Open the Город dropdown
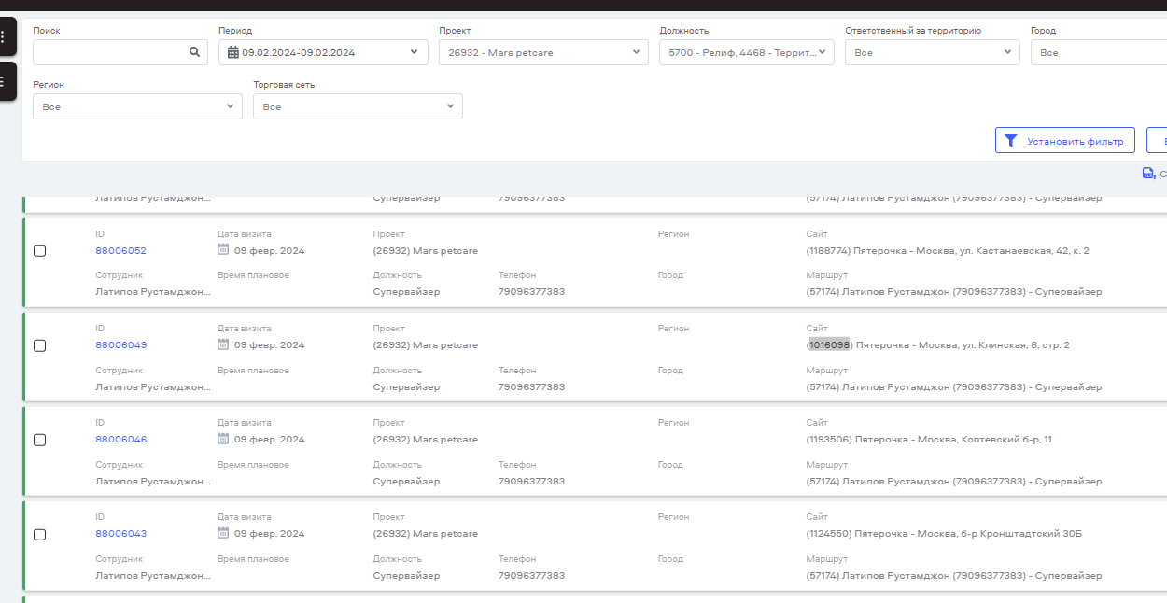The width and height of the screenshot is (1167, 603). click(x=1099, y=52)
